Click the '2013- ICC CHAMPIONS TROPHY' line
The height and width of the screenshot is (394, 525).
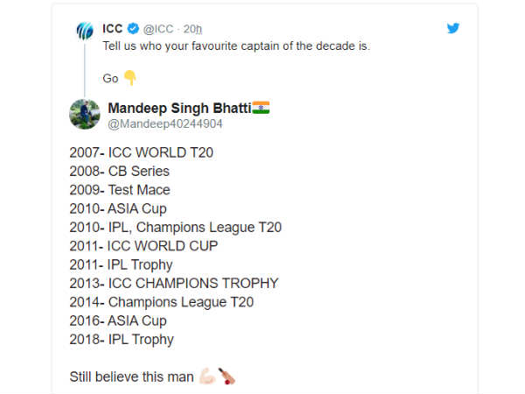click(x=174, y=284)
